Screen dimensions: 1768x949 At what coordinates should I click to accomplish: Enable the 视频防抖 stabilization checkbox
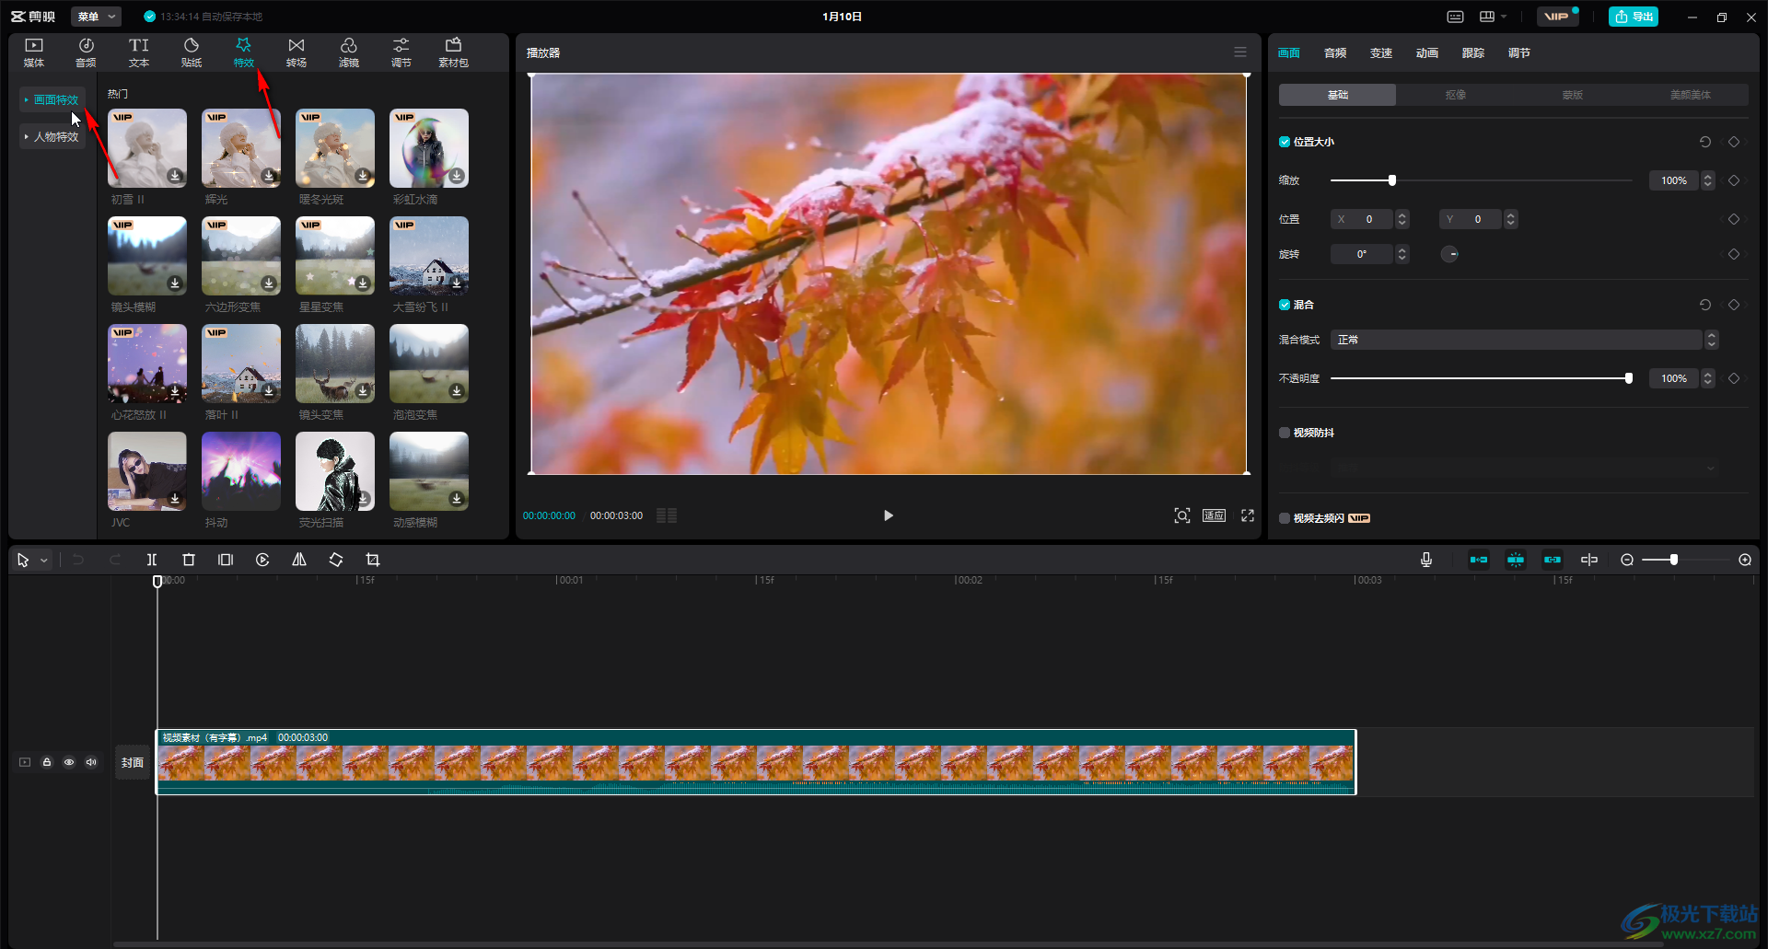point(1285,433)
